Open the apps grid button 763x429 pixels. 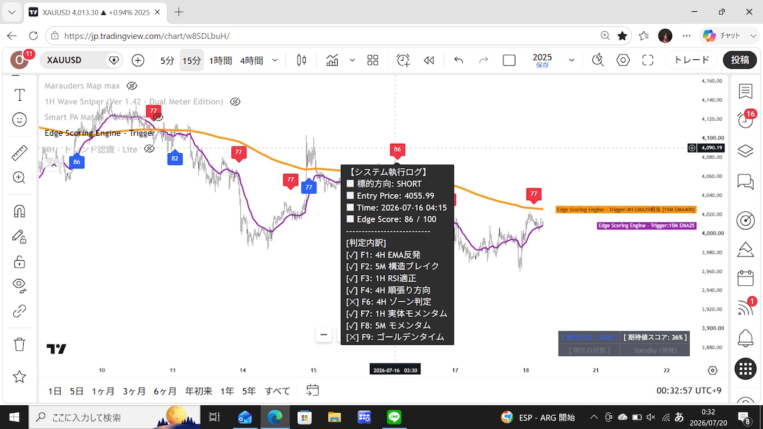tap(745, 369)
